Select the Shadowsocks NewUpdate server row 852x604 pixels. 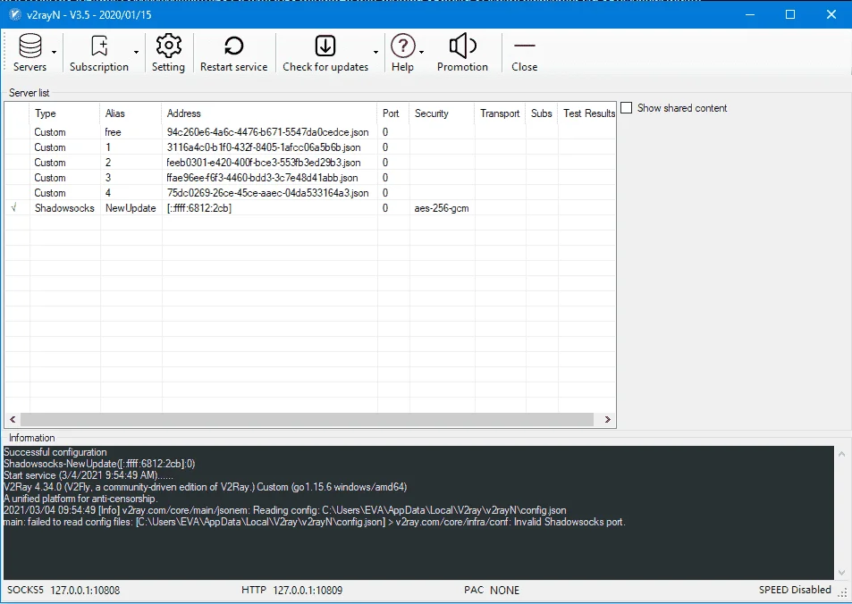[x=310, y=208]
